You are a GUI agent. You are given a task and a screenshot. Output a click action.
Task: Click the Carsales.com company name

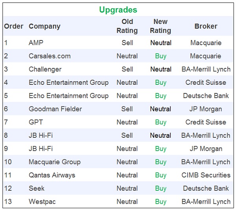pos(50,56)
